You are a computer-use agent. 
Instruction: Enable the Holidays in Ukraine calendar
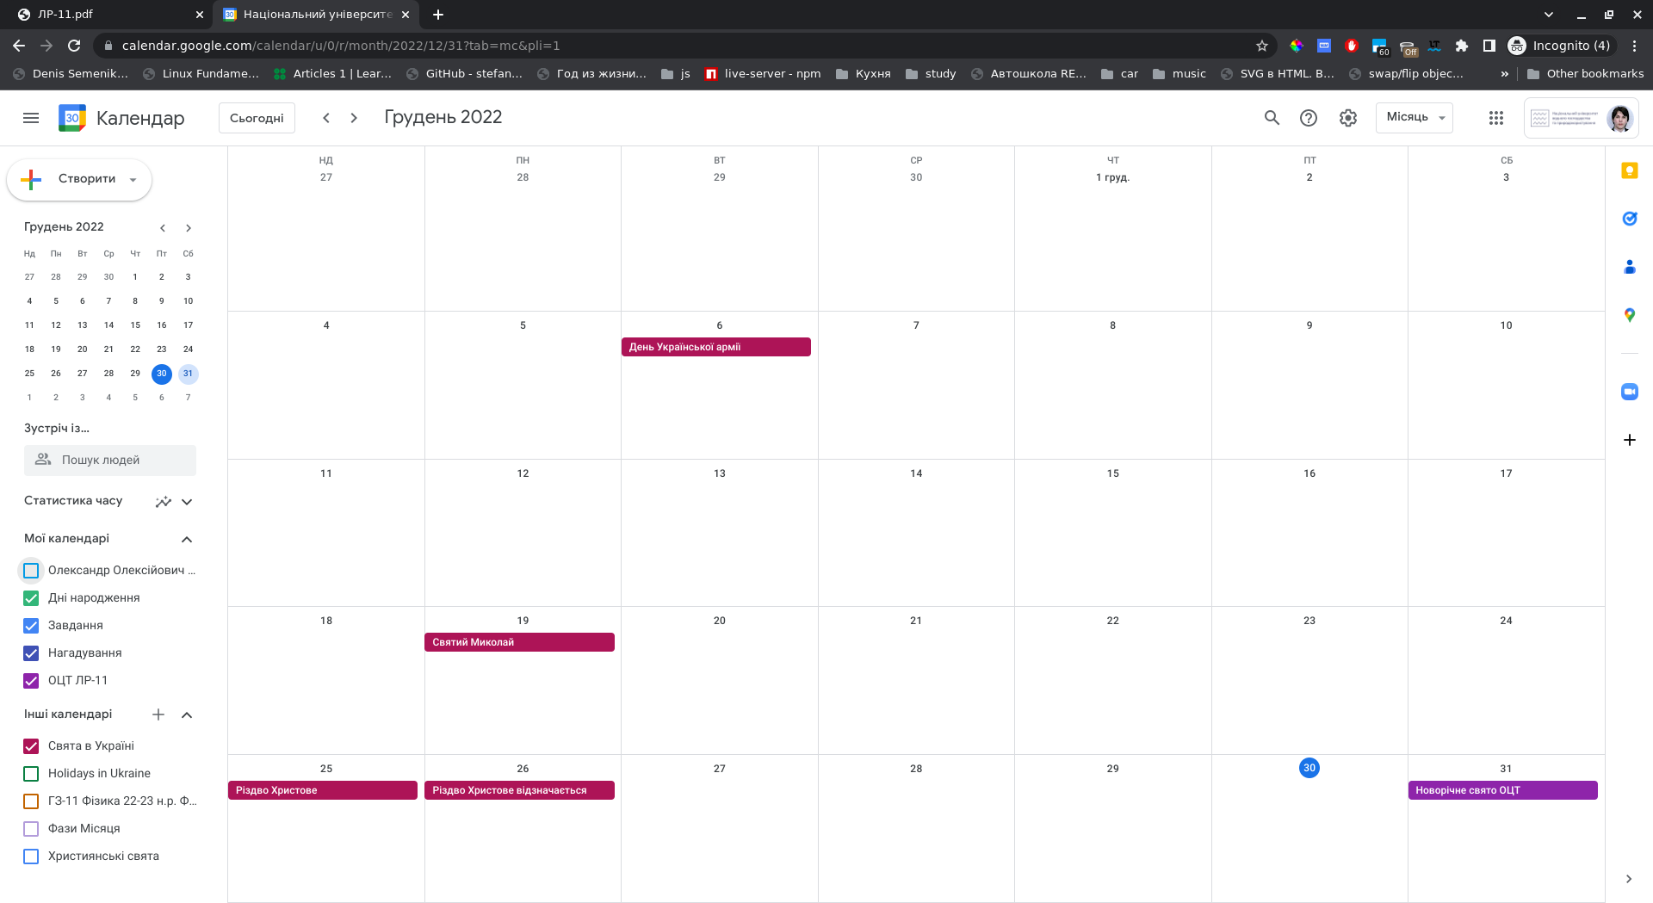(31, 774)
